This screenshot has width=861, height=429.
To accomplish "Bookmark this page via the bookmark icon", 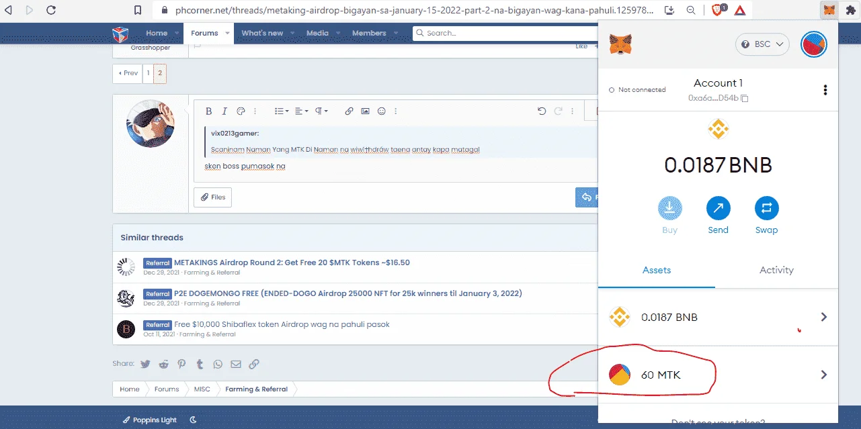I will coord(138,10).
